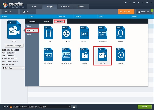This screenshot has height=110, width=154.
Task: Pick the 3D MP4.H265 format icon
Action: click(66, 54)
